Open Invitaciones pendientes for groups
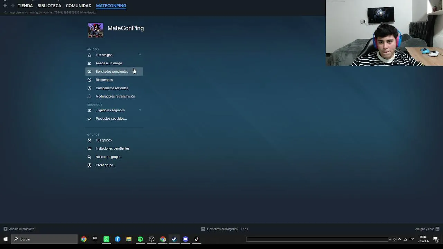Image resolution: width=443 pixels, height=249 pixels. [114, 148]
